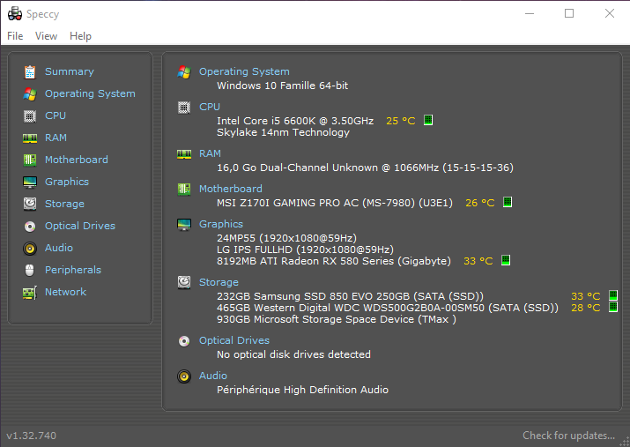Open the Help menu
Image resolution: width=630 pixels, height=447 pixels.
pos(80,36)
